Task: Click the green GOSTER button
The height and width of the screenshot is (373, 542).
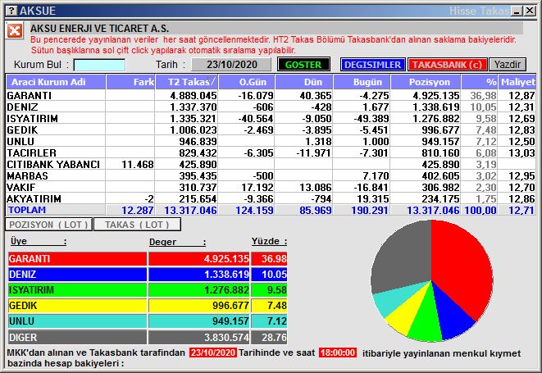Action: [x=303, y=65]
